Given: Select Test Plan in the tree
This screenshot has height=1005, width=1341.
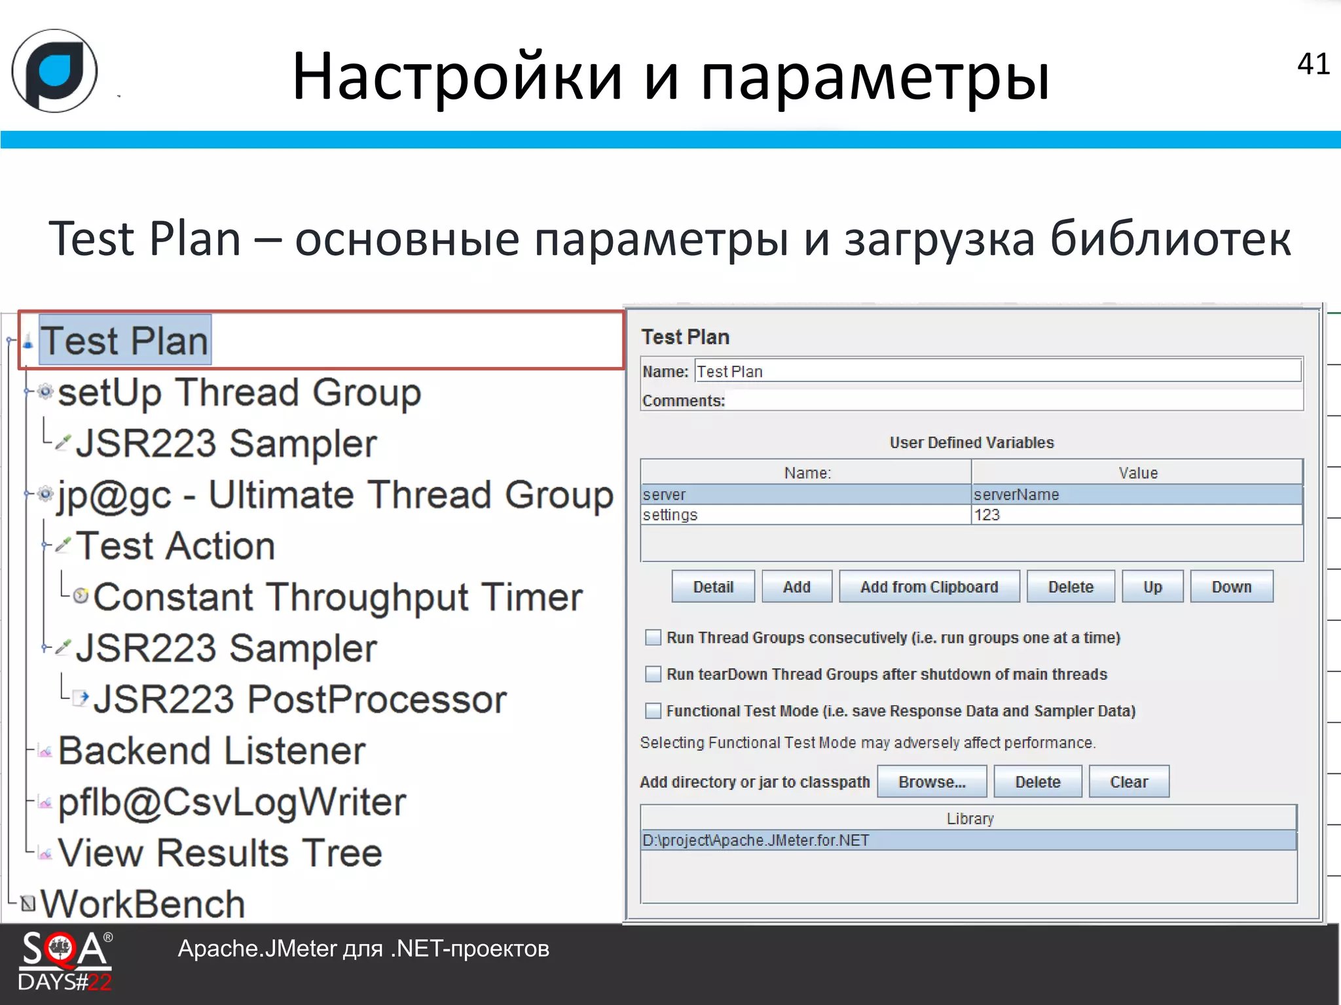Looking at the screenshot, I should pyautogui.click(x=125, y=340).
